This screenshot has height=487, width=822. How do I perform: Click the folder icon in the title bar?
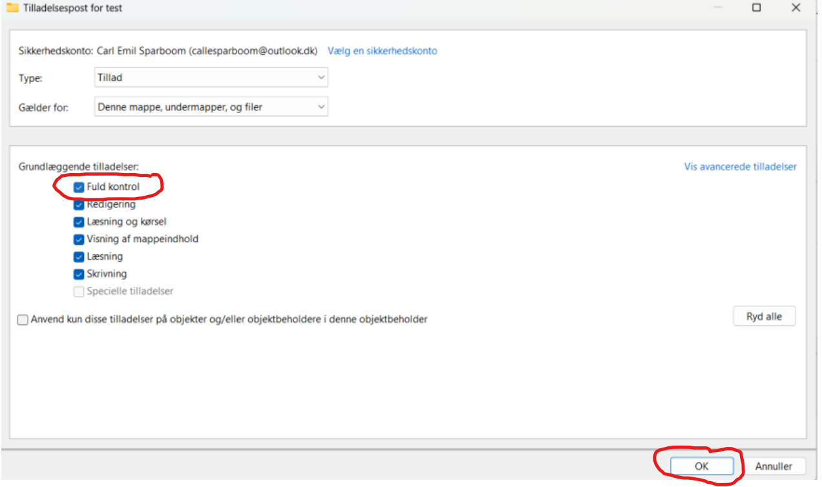[x=12, y=8]
